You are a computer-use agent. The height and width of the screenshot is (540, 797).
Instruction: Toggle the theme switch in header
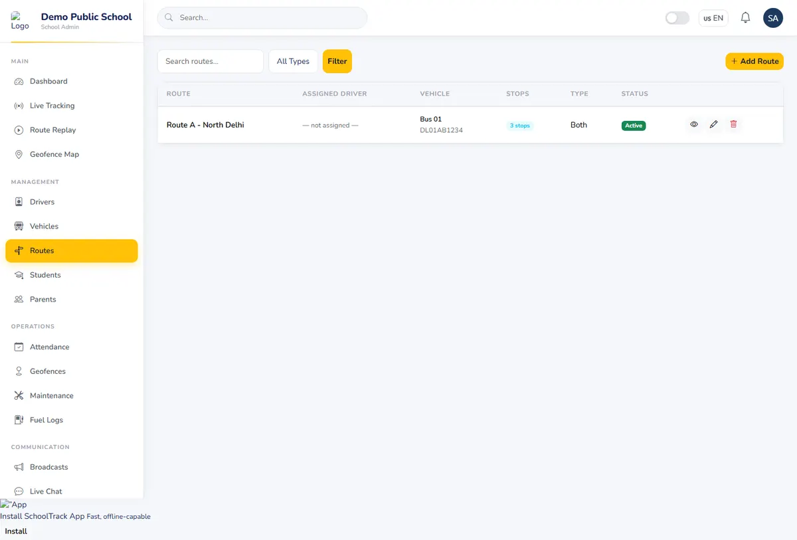[x=677, y=18]
